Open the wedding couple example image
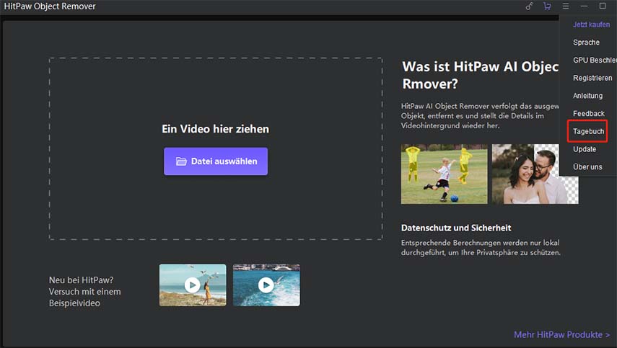Screen dimensions: 617x348 pyautogui.click(x=535, y=174)
